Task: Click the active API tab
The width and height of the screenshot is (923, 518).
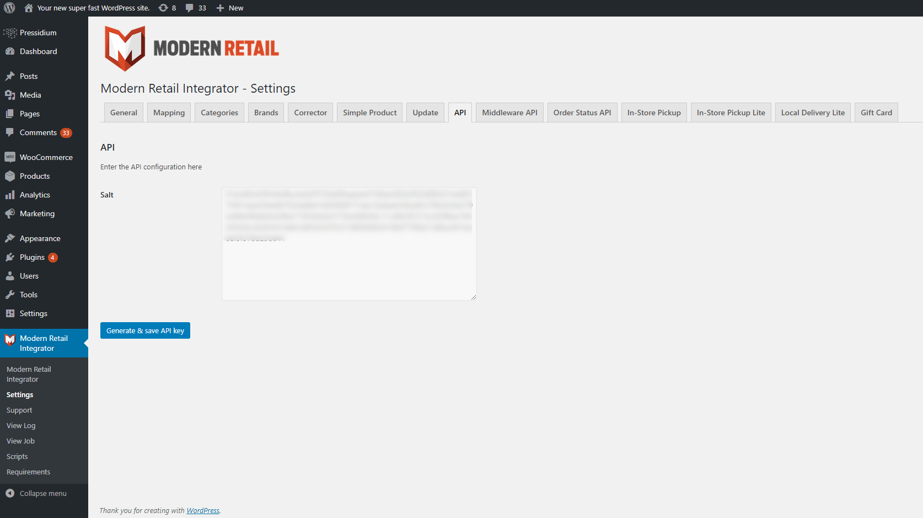Action: click(460, 113)
